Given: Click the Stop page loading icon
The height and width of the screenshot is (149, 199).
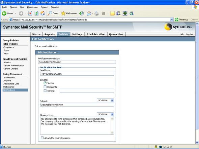Looking at the screenshot, I should [30, 13].
